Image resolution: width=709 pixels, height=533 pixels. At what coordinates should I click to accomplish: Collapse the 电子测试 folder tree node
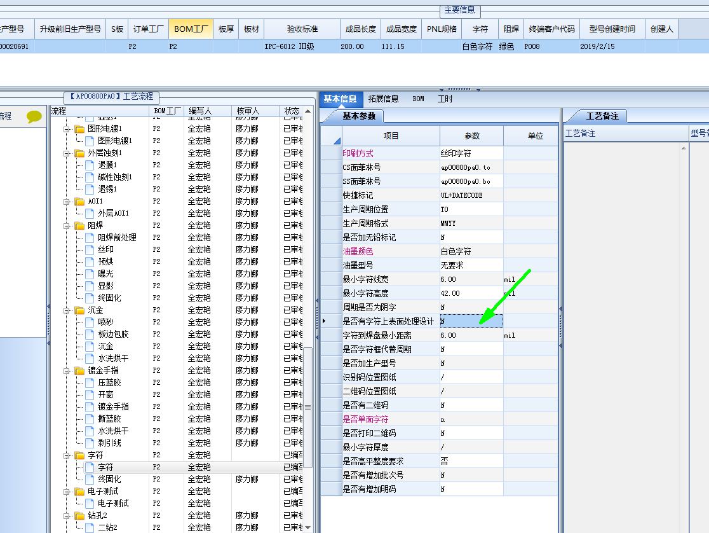pyautogui.click(x=67, y=492)
